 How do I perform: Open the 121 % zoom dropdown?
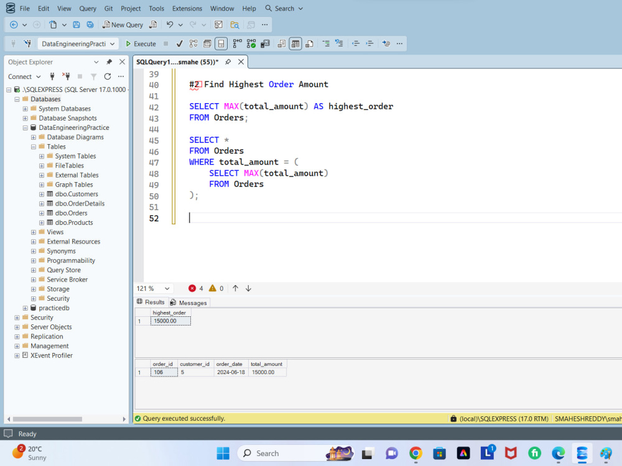[x=153, y=288]
